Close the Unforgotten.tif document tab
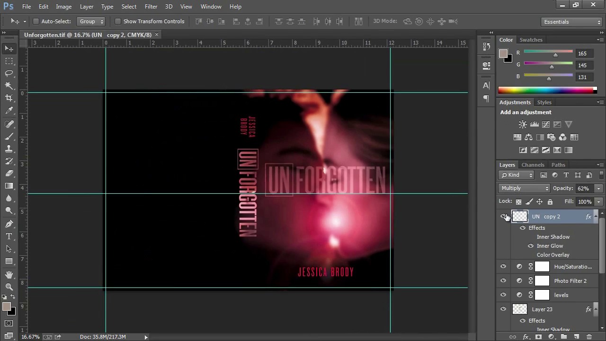This screenshot has height=341, width=606. tap(157, 35)
